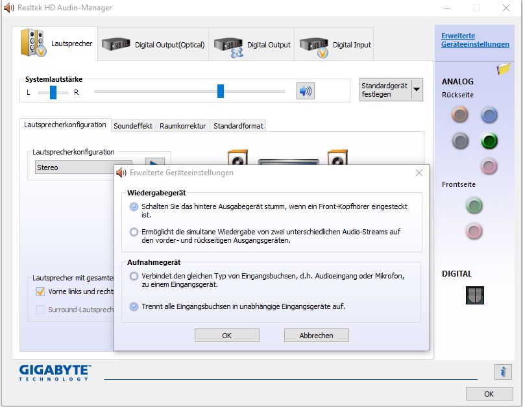Click the gray rear analog jack
Viewport: 523px width, 407px height.
(x=460, y=141)
